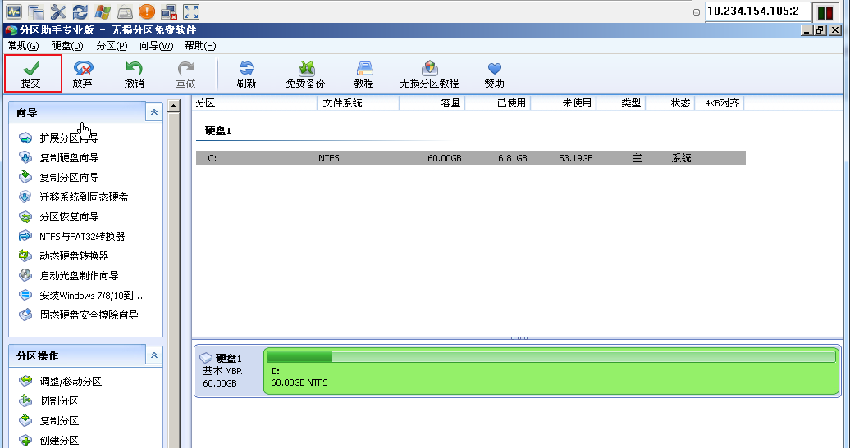Open 免费备份 free backup tool
This screenshot has height=448, width=850.
(x=305, y=74)
